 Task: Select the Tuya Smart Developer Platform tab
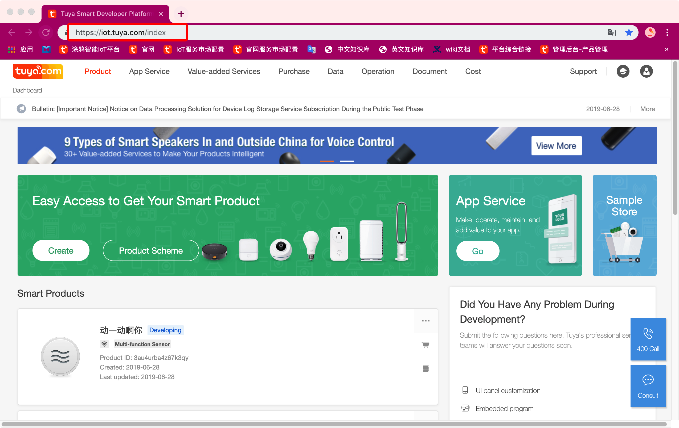coord(105,14)
